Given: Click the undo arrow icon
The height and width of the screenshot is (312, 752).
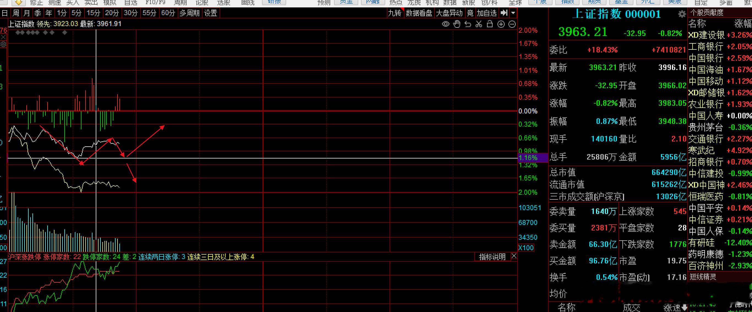Looking at the screenshot, I should (468, 24).
